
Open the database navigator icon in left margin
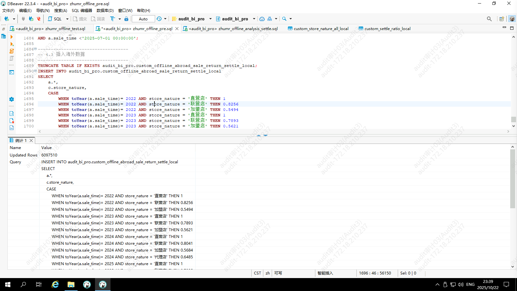coord(4,37)
